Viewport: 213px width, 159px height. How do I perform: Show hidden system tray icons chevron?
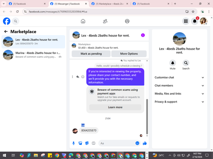coord(170,156)
